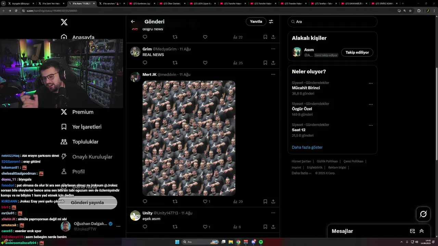
Task: Like Grim's REAL NEWS post
Action: tap(205, 63)
